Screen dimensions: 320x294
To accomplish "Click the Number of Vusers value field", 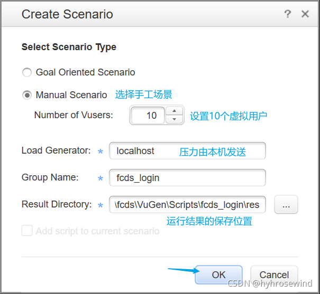I will [x=148, y=116].
